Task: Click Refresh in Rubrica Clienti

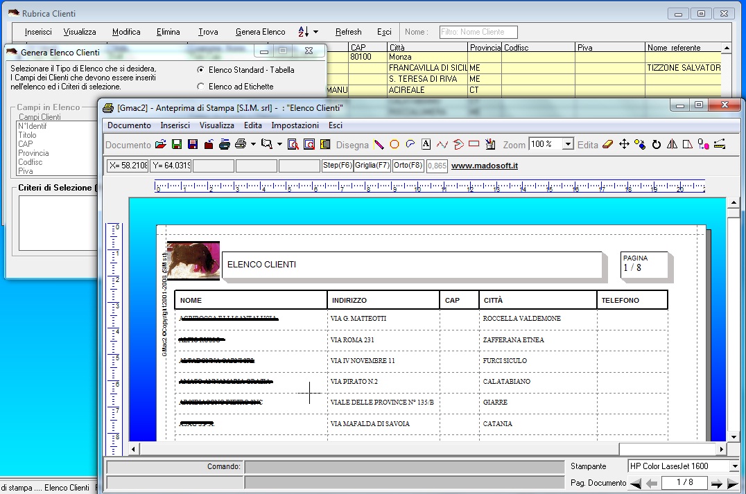Action: pos(348,32)
